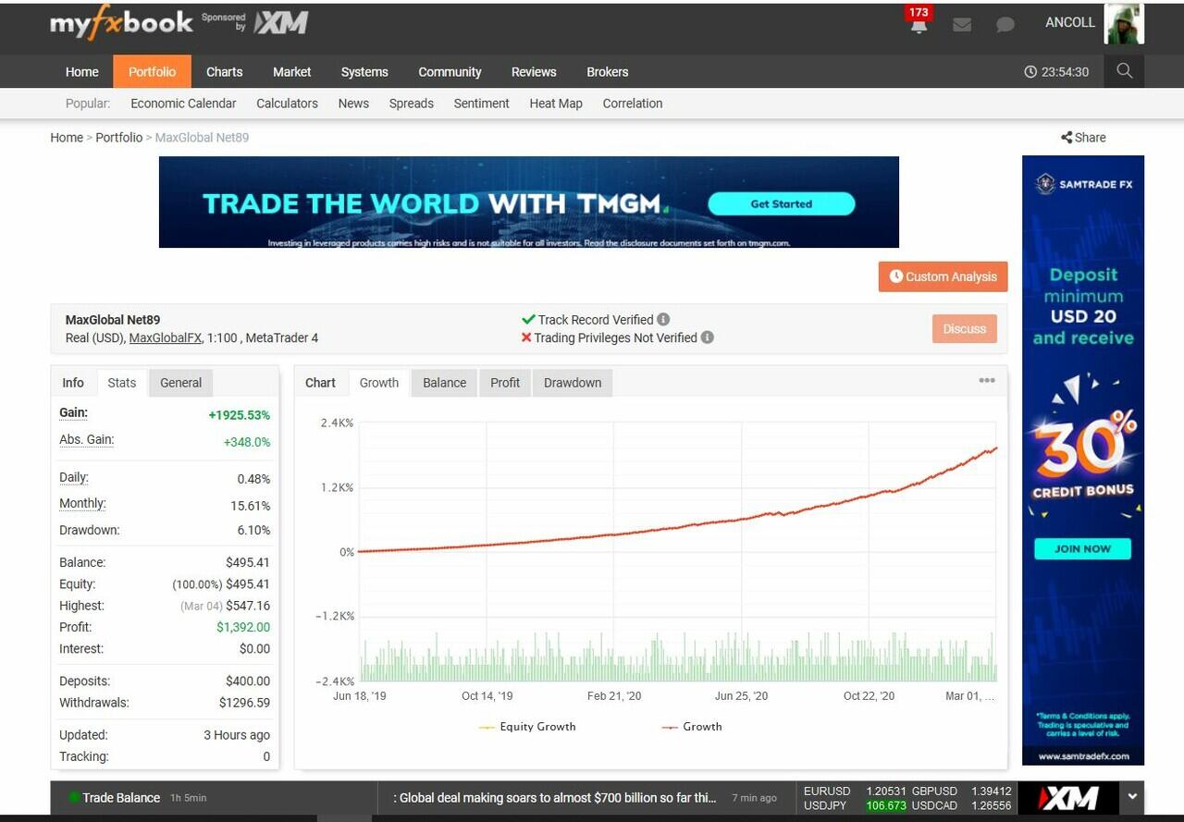Open the News link
The height and width of the screenshot is (822, 1184).
(353, 104)
